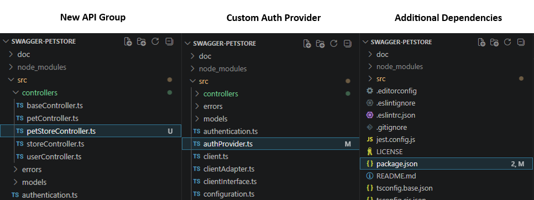Open authentication.ts in left panel
The width and height of the screenshot is (534, 200).
pyautogui.click(x=50, y=195)
